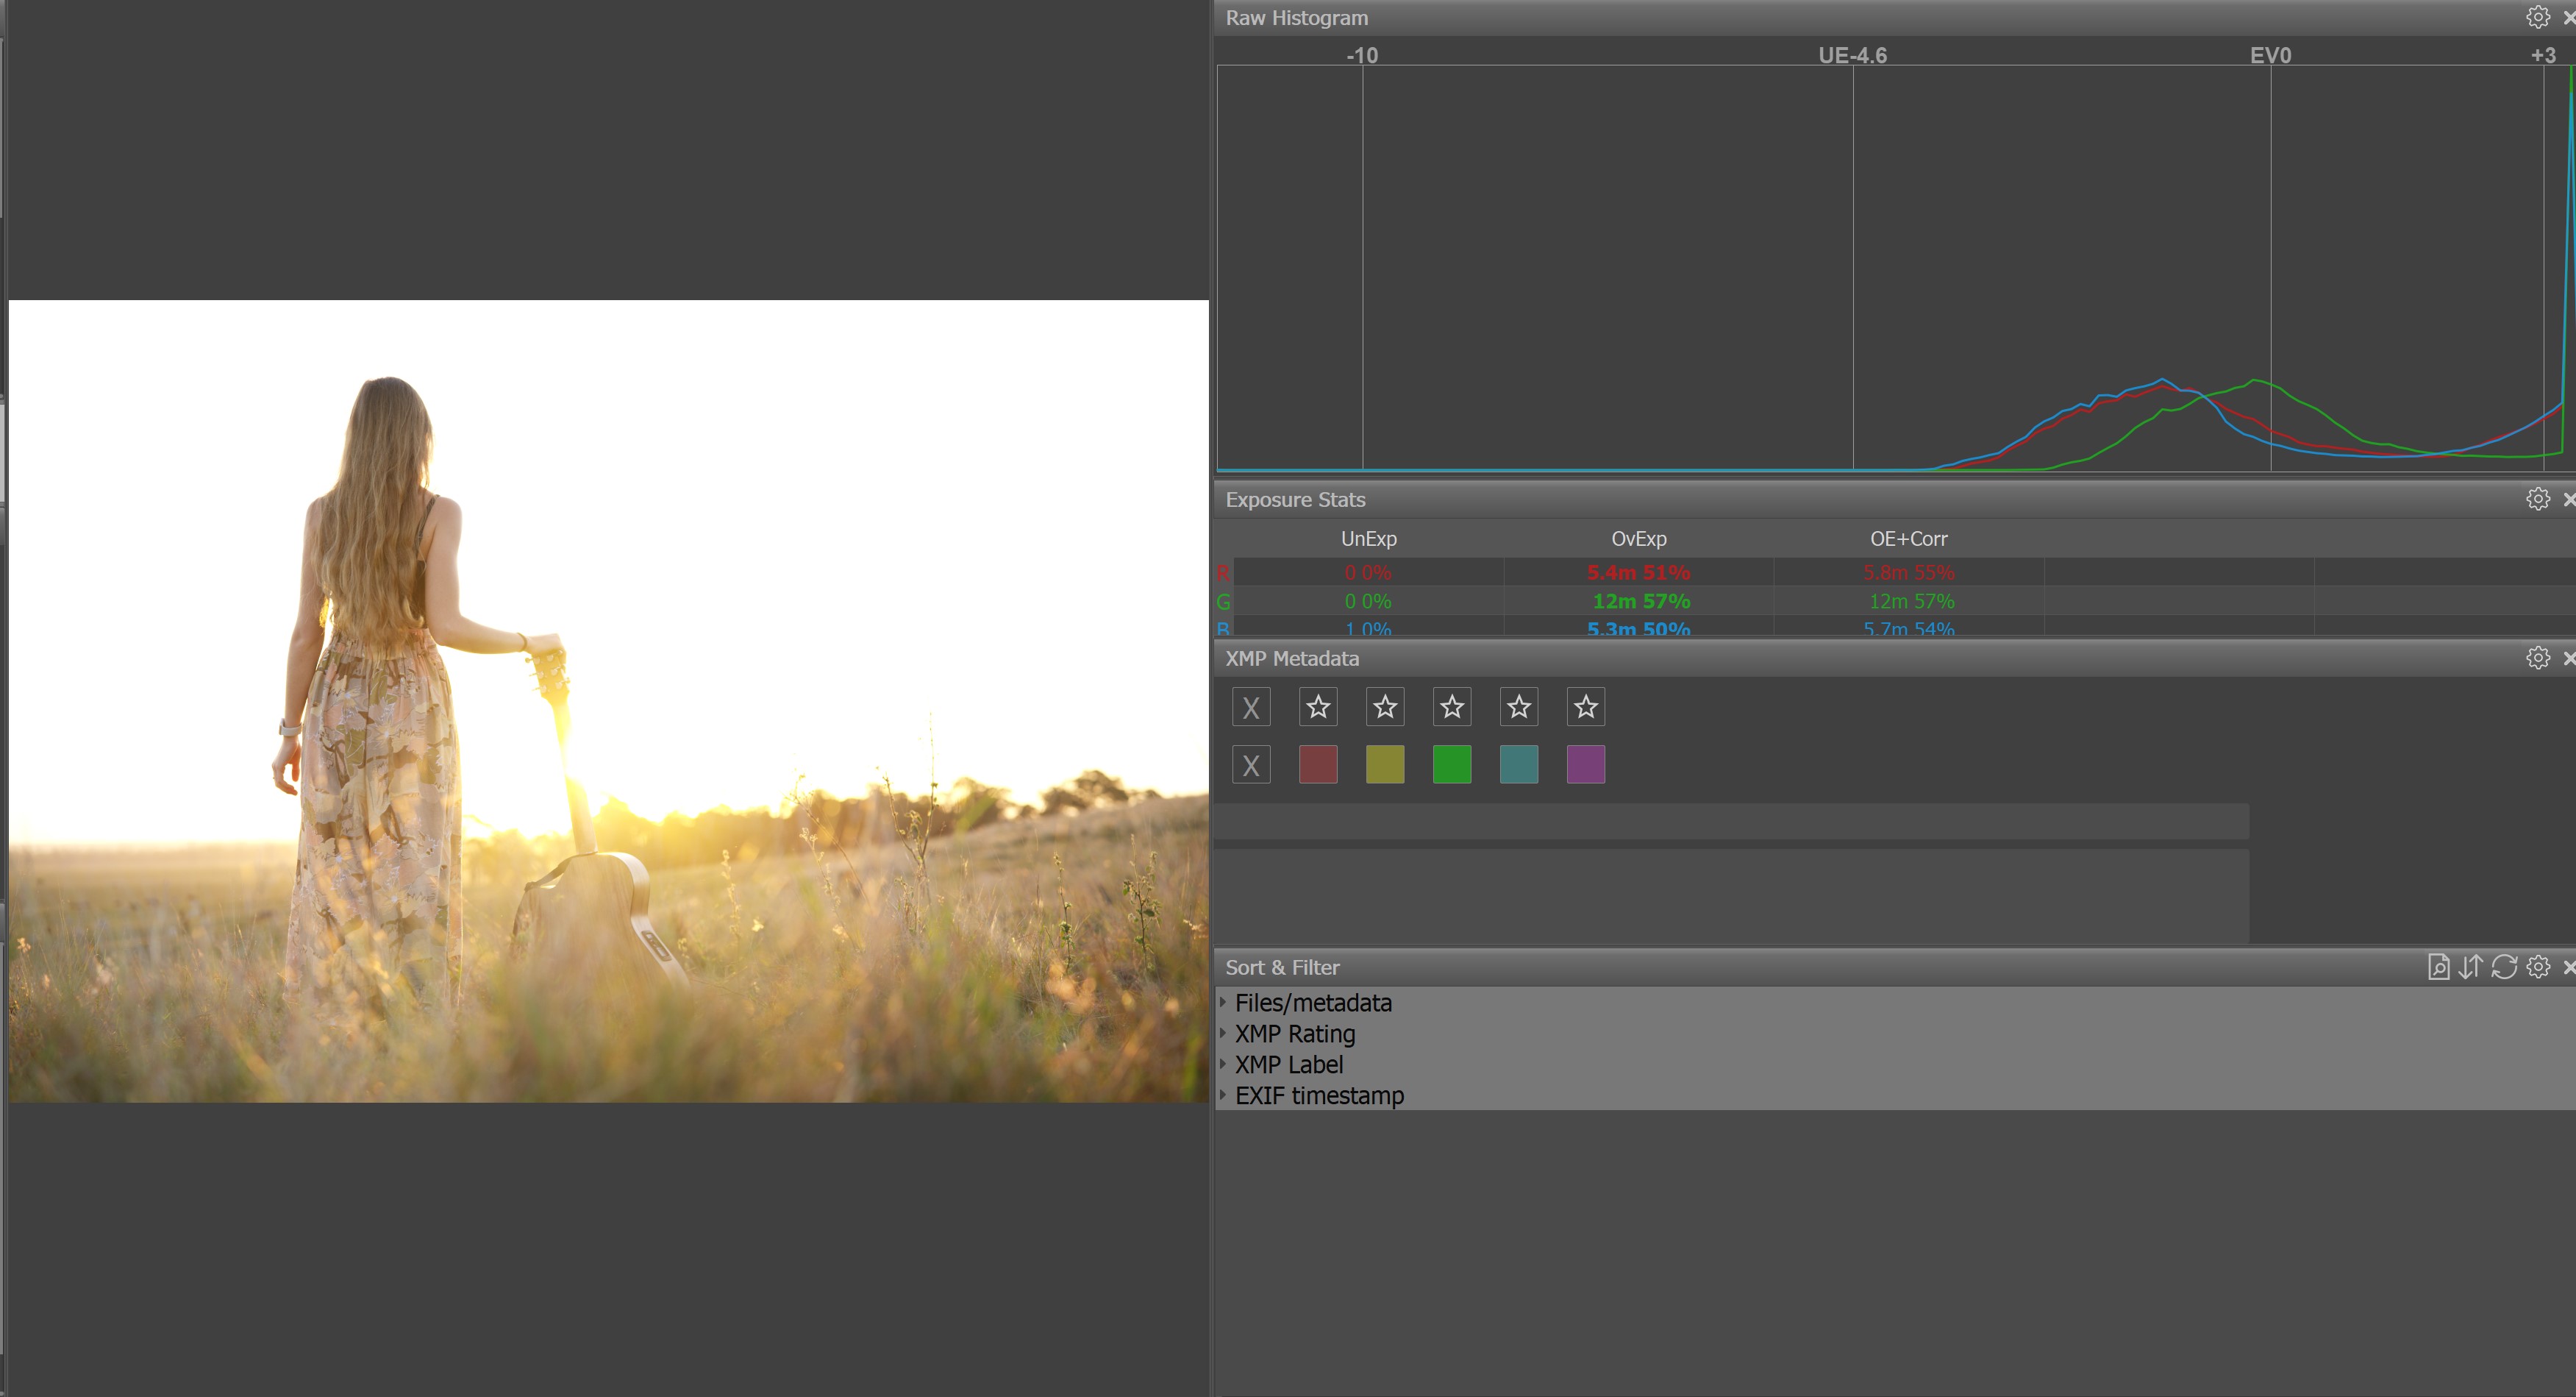
Task: Expand the XMP Label filter section
Action: point(1223,1064)
